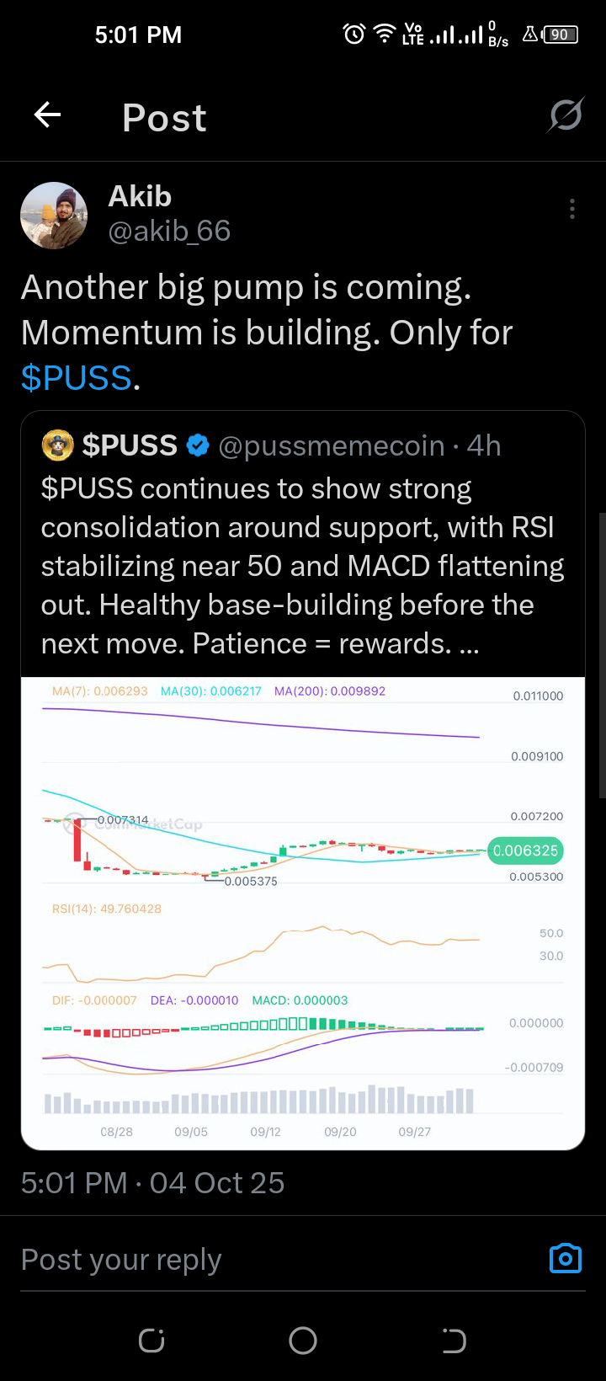Tap the blue $PUSS cashtag link
Viewport: 606px width, 1381px height.
[76, 378]
